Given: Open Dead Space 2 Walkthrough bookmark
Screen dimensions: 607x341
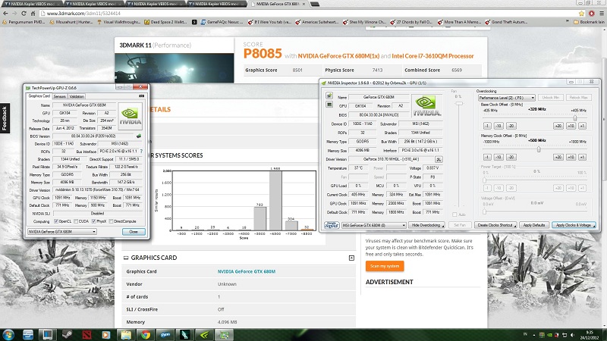Looking at the screenshot, I should coord(165,22).
